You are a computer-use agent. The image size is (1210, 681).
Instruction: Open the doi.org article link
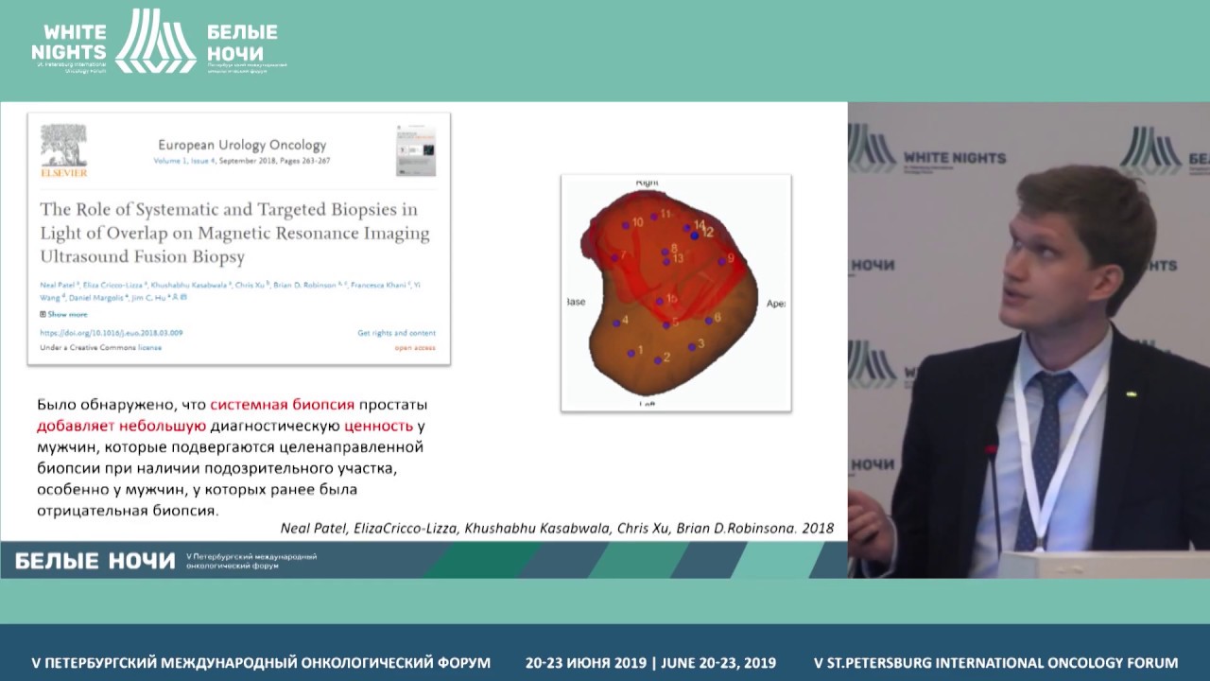point(112,333)
